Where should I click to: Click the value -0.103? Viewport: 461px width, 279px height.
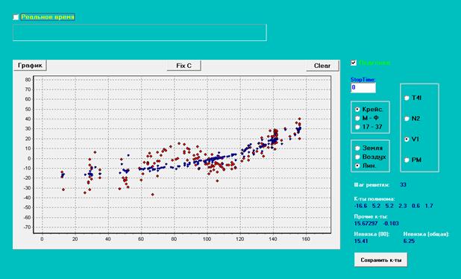[x=391, y=224]
